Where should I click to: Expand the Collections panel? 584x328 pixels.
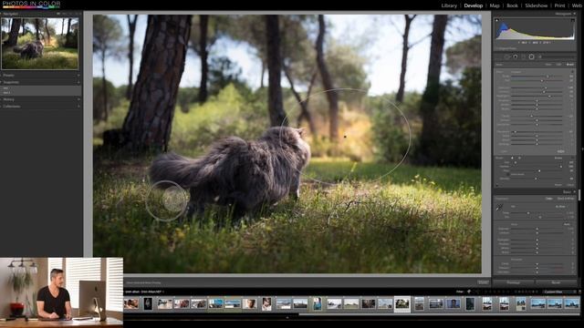pyautogui.click(x=2, y=107)
